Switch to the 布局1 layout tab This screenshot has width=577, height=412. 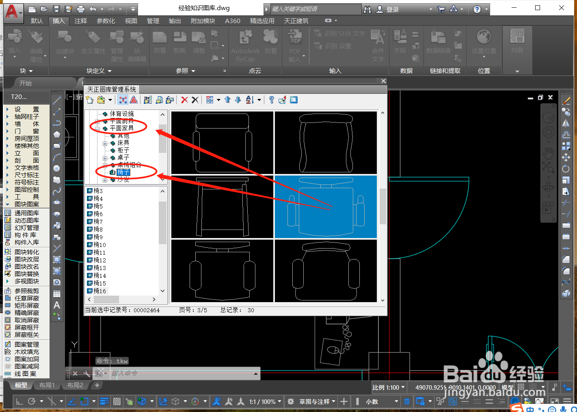(x=47, y=385)
